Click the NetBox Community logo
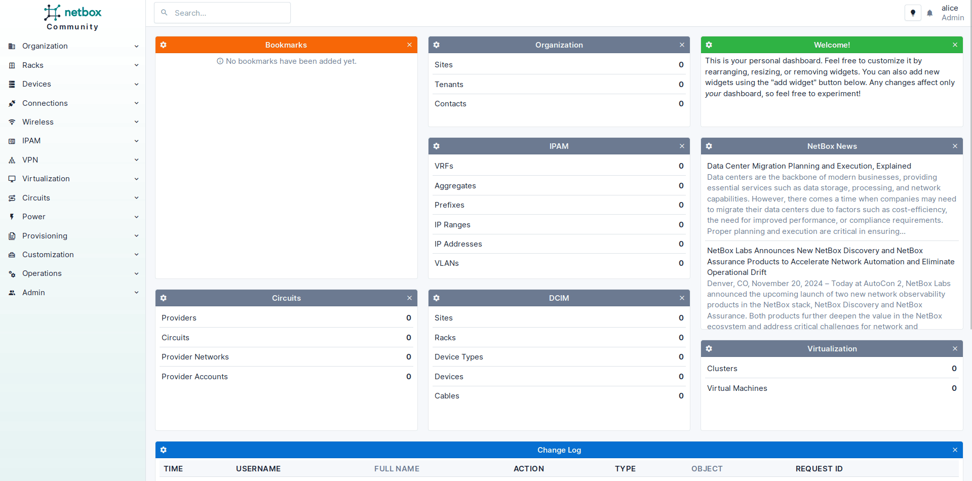The width and height of the screenshot is (972, 481). tap(72, 18)
